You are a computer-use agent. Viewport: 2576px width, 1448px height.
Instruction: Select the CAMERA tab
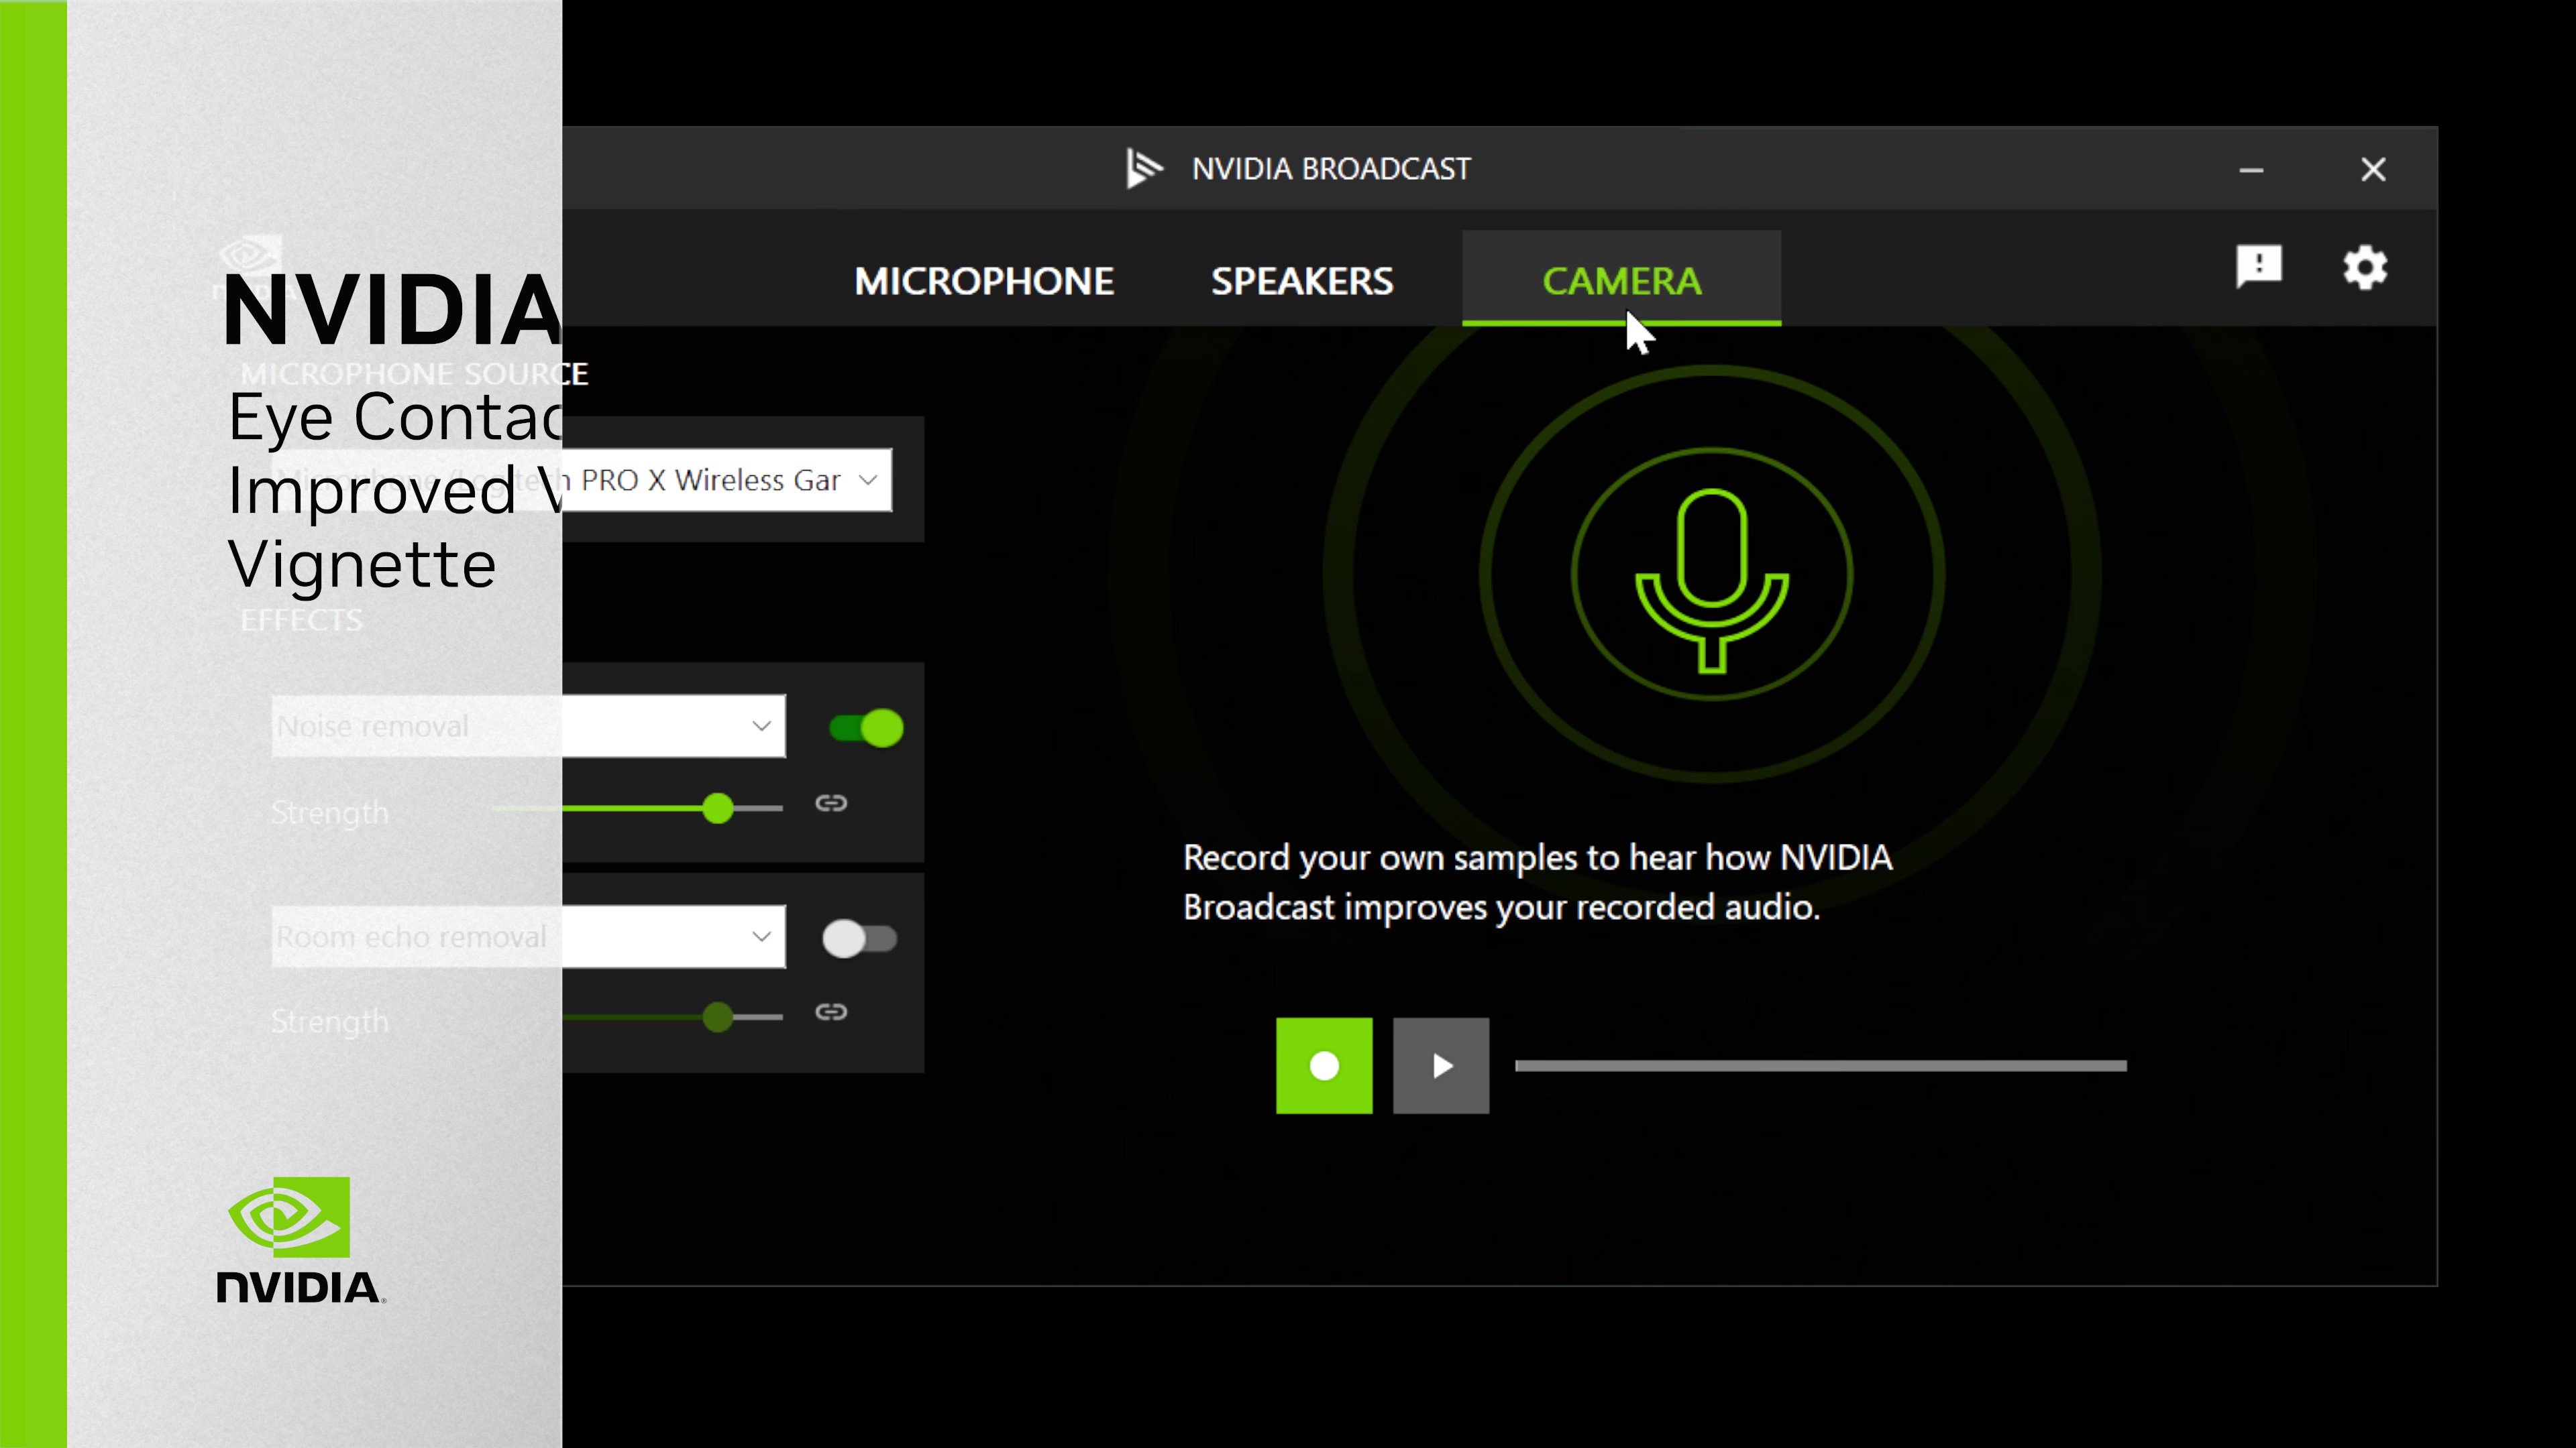[x=1621, y=282]
